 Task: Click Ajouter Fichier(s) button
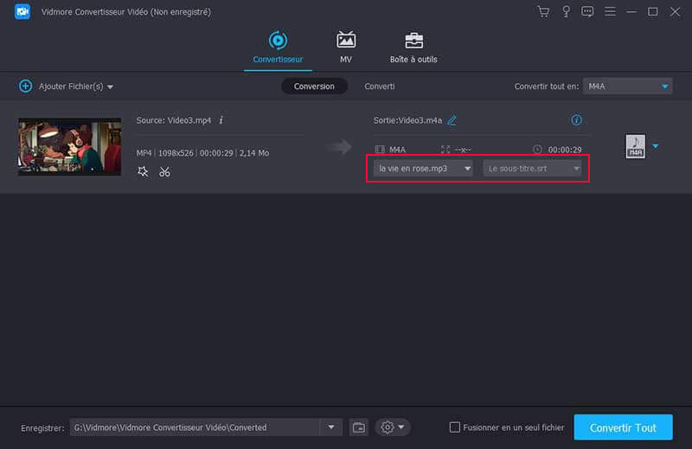(67, 87)
